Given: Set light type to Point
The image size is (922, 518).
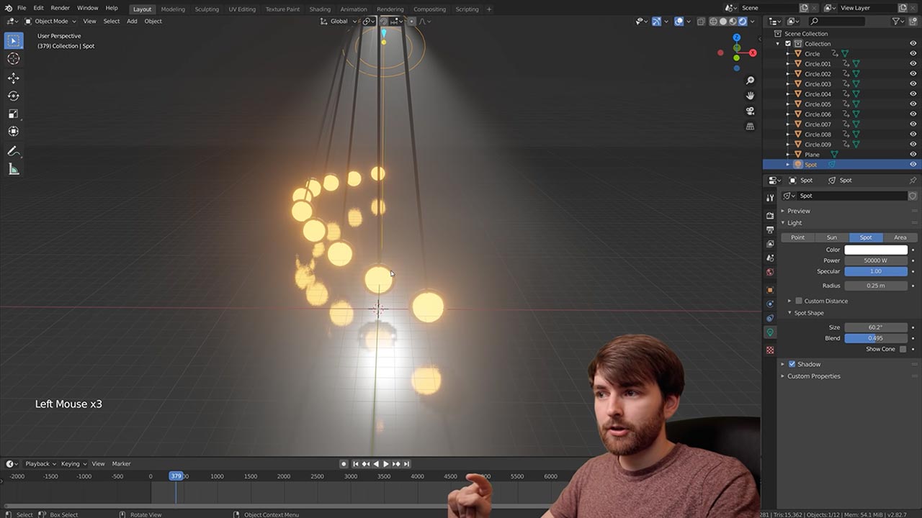Looking at the screenshot, I should click(x=797, y=237).
